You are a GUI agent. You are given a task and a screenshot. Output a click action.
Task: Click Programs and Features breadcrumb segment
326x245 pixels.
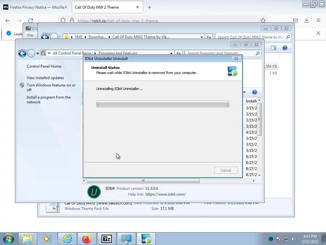pos(118,53)
